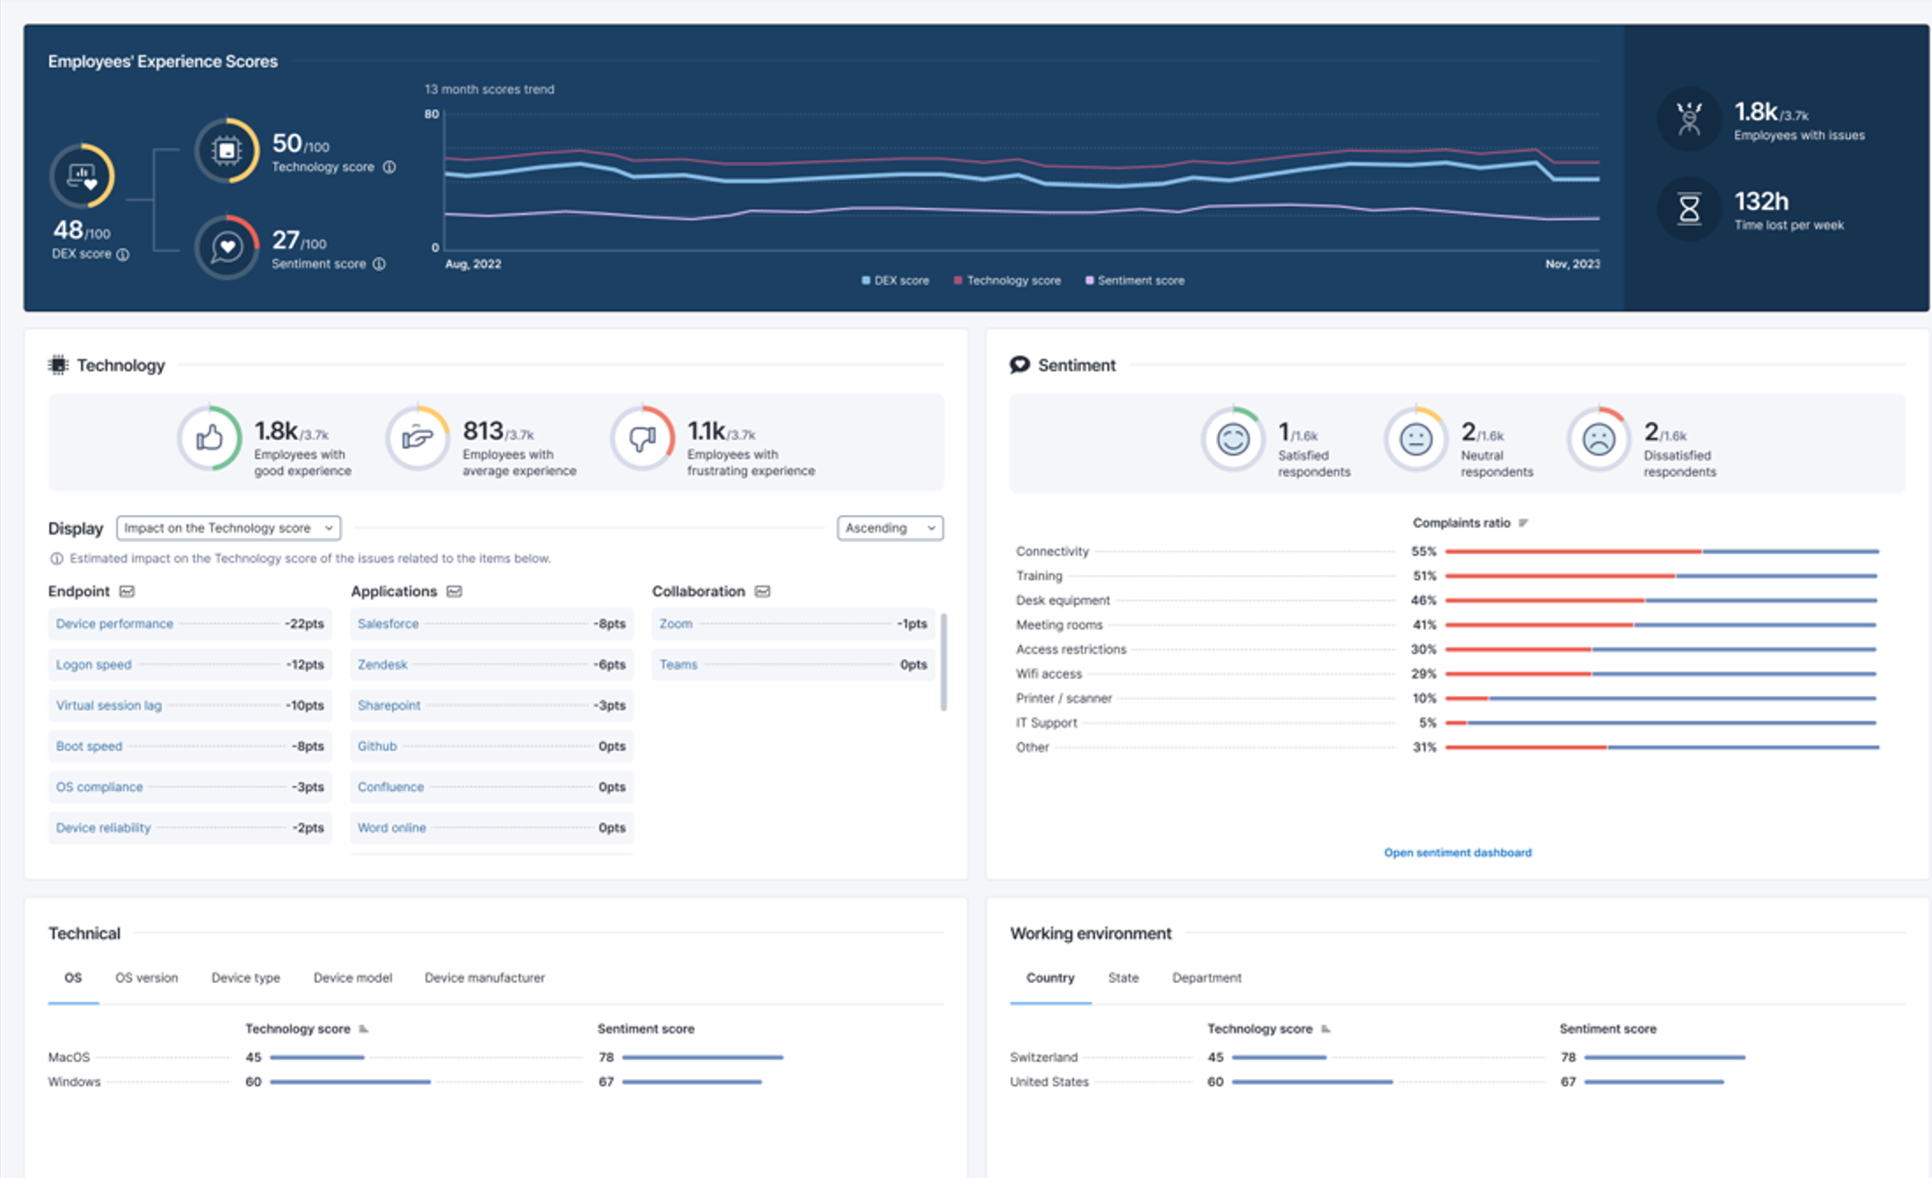Open the Endpoint category in a new view
Screen dimensions: 1932x1178
tap(127, 591)
